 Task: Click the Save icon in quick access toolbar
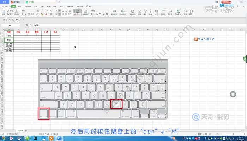[4, 20]
